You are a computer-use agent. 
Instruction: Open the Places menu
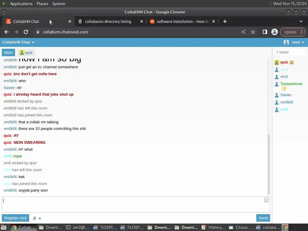[42, 4]
